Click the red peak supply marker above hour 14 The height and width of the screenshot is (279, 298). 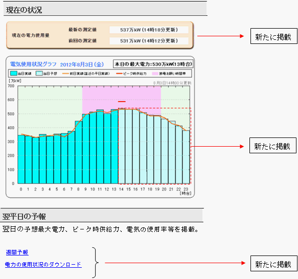[122, 102]
